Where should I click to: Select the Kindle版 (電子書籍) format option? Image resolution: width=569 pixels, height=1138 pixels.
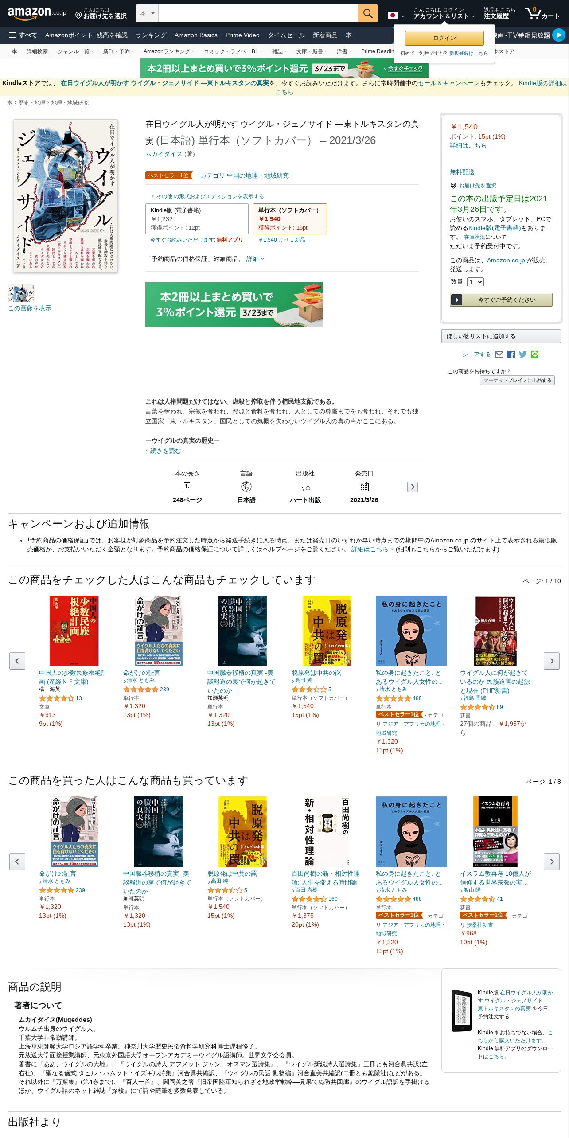click(x=197, y=219)
